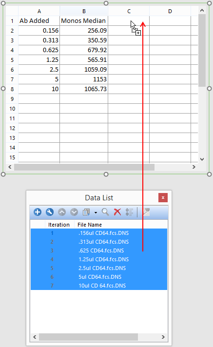This screenshot has width=213, height=347.
Task: Click the cell containing 0.313
Action: click(x=39, y=40)
